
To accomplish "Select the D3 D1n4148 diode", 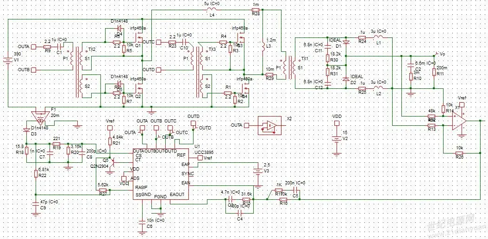I will pos(27,130).
